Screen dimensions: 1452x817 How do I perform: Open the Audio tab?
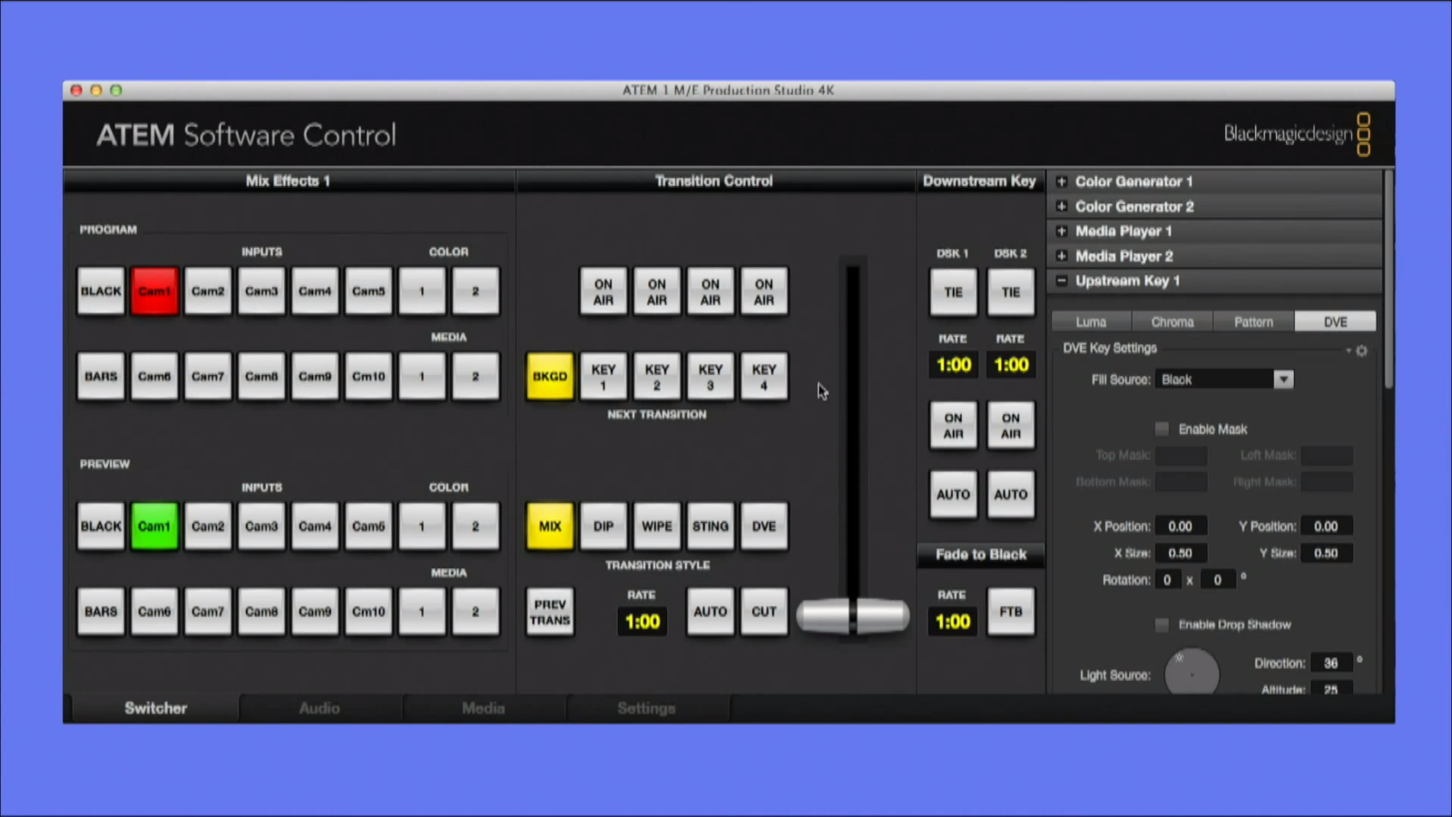319,708
